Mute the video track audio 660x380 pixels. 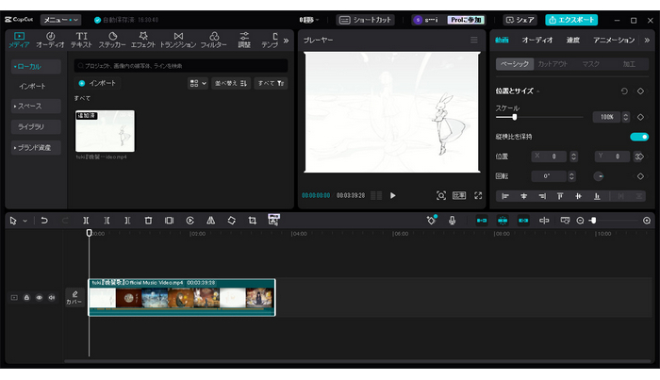51,298
